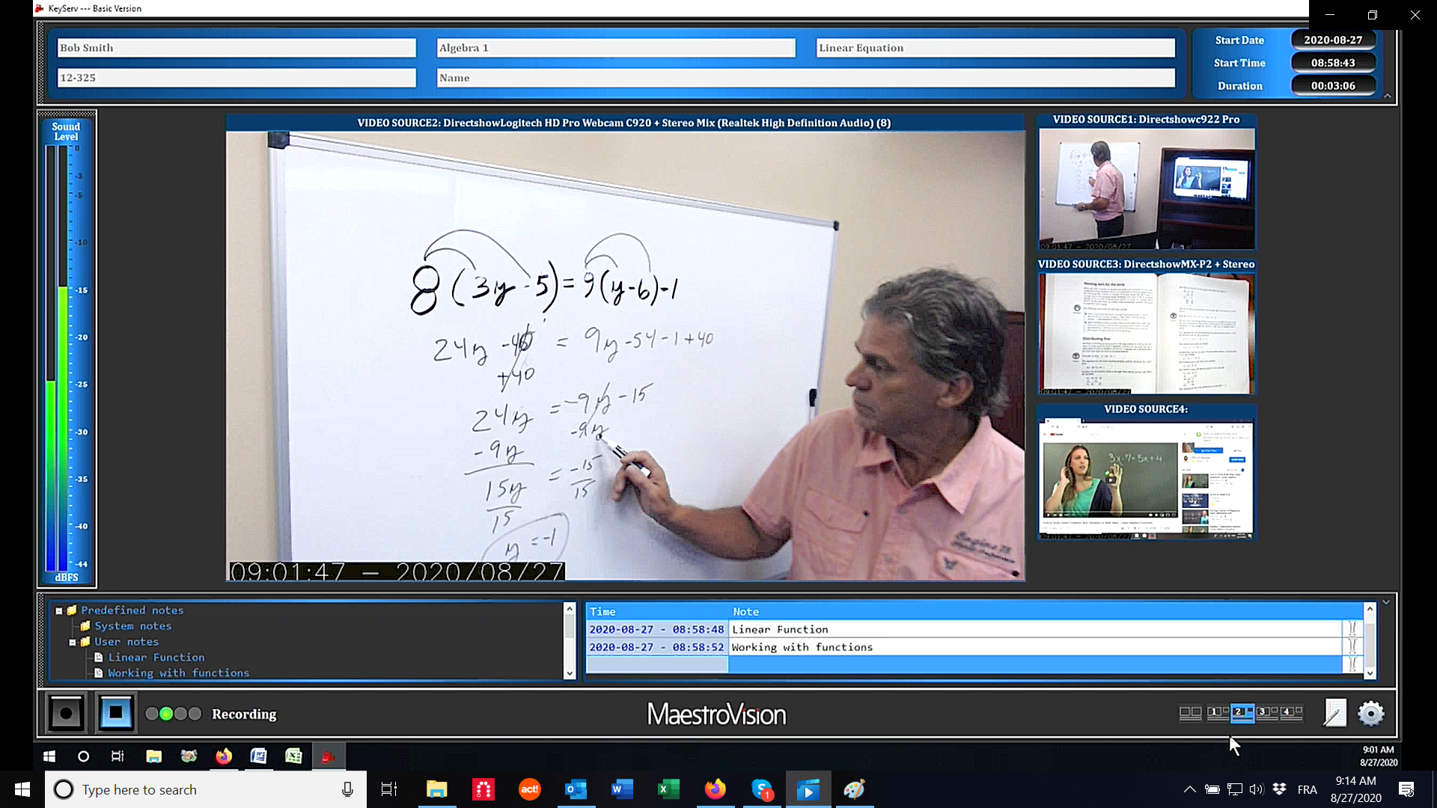Open Skype with notification on taskbar
The image size is (1437, 808).
[x=762, y=789]
